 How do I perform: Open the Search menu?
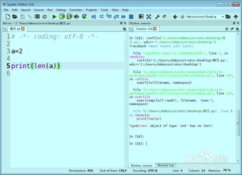[26, 10]
